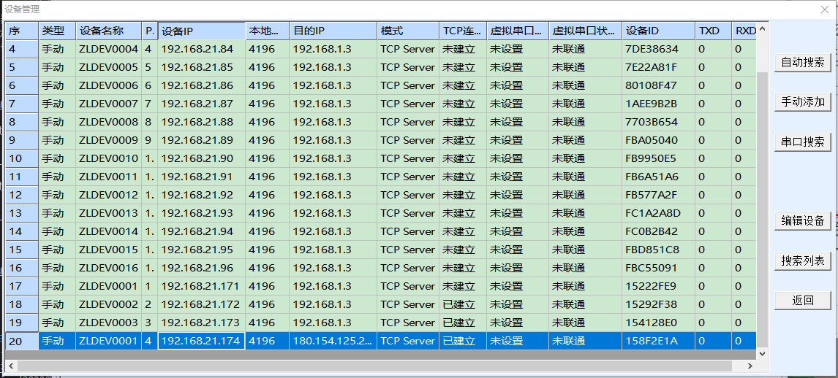Click the 设备名称 column header
Viewport: 838px width, 378px height.
[x=108, y=31]
